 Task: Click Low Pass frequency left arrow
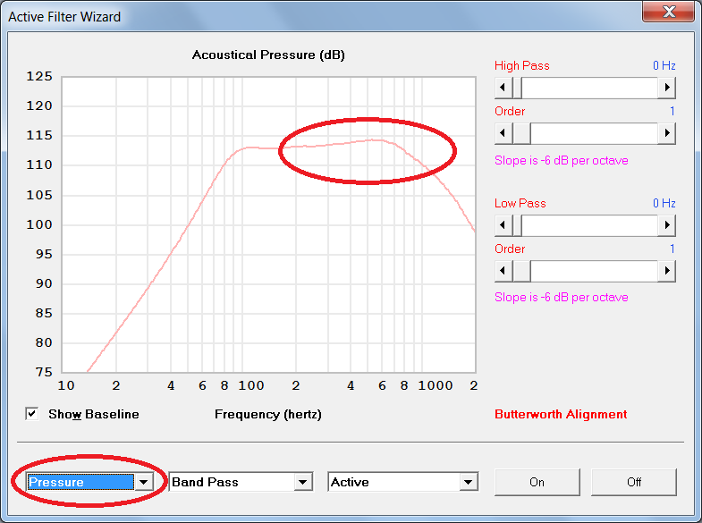503,224
